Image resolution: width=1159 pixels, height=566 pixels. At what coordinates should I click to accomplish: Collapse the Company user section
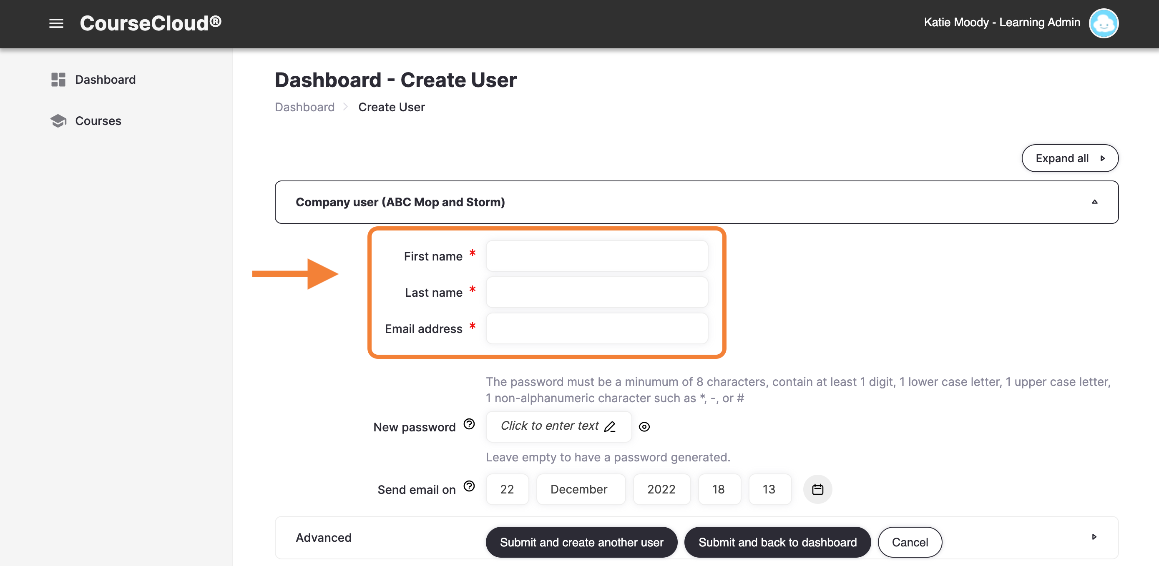[x=1095, y=202]
